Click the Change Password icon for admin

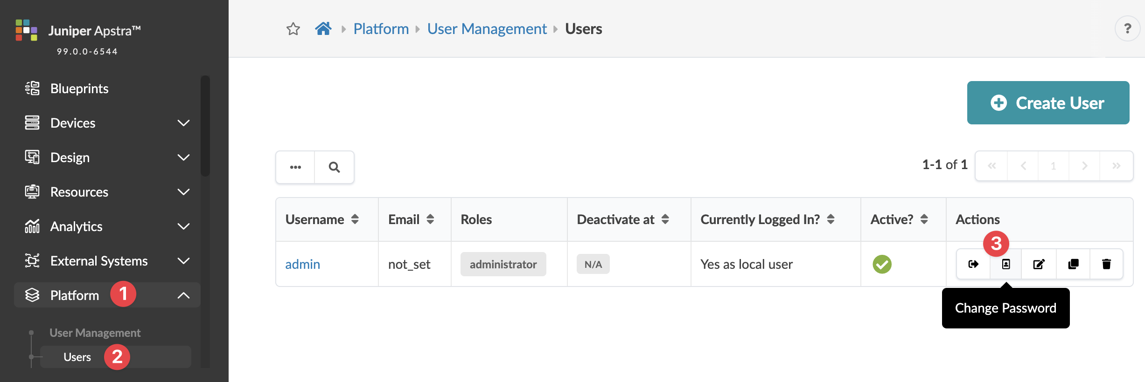click(1006, 264)
